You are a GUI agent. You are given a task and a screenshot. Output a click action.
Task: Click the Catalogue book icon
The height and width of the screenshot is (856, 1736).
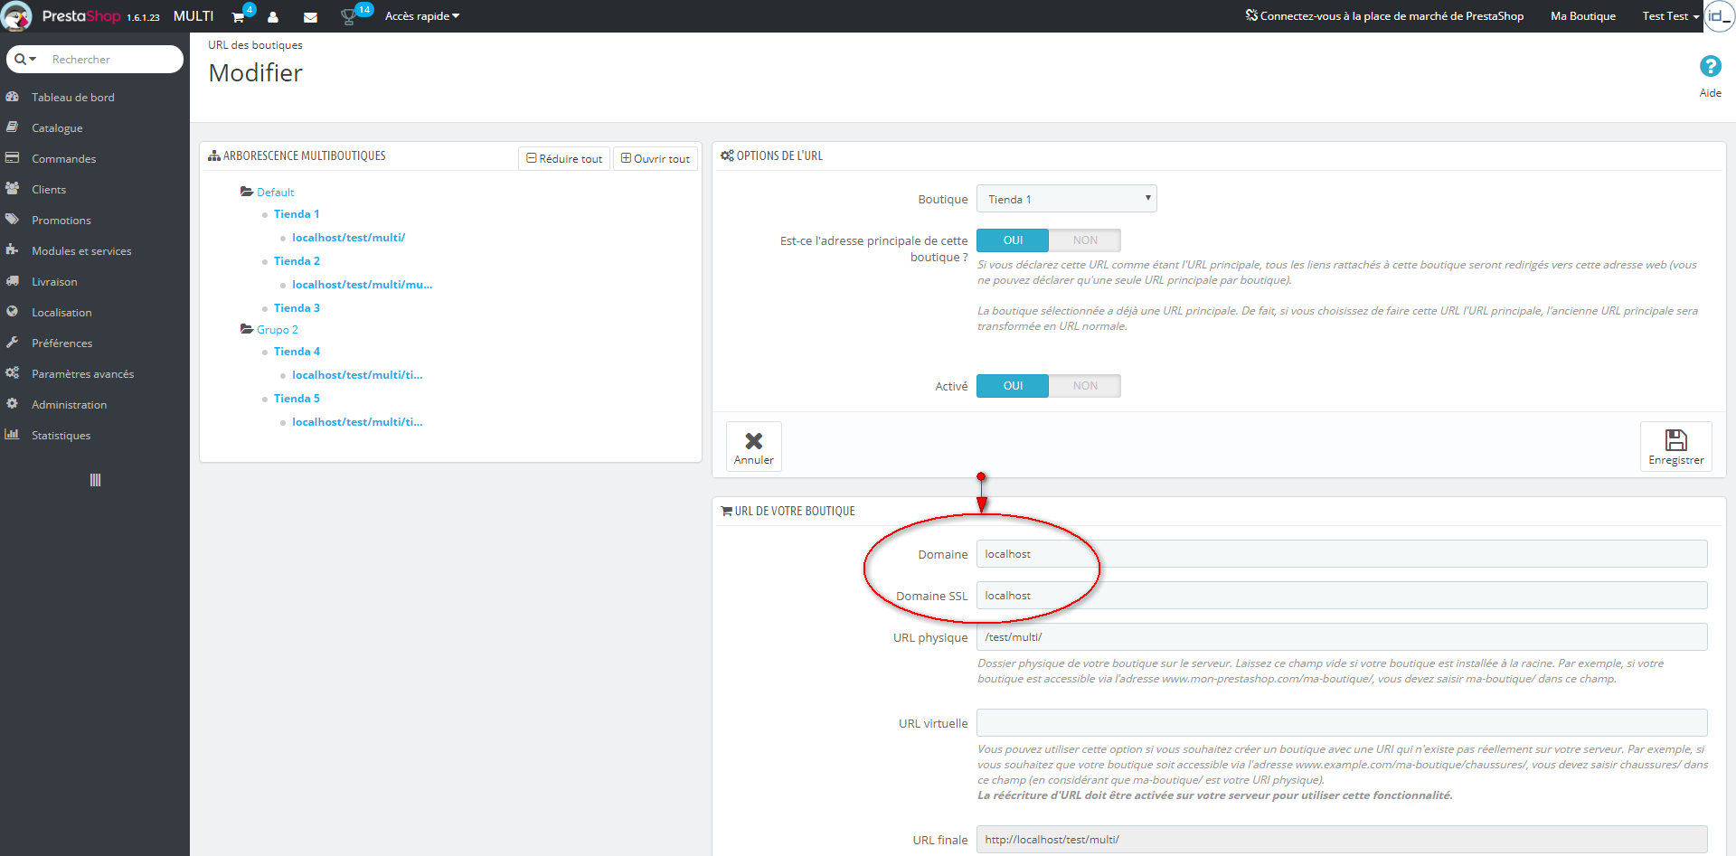click(13, 127)
